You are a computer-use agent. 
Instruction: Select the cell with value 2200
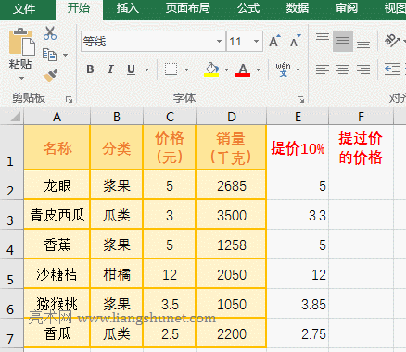pos(232,333)
